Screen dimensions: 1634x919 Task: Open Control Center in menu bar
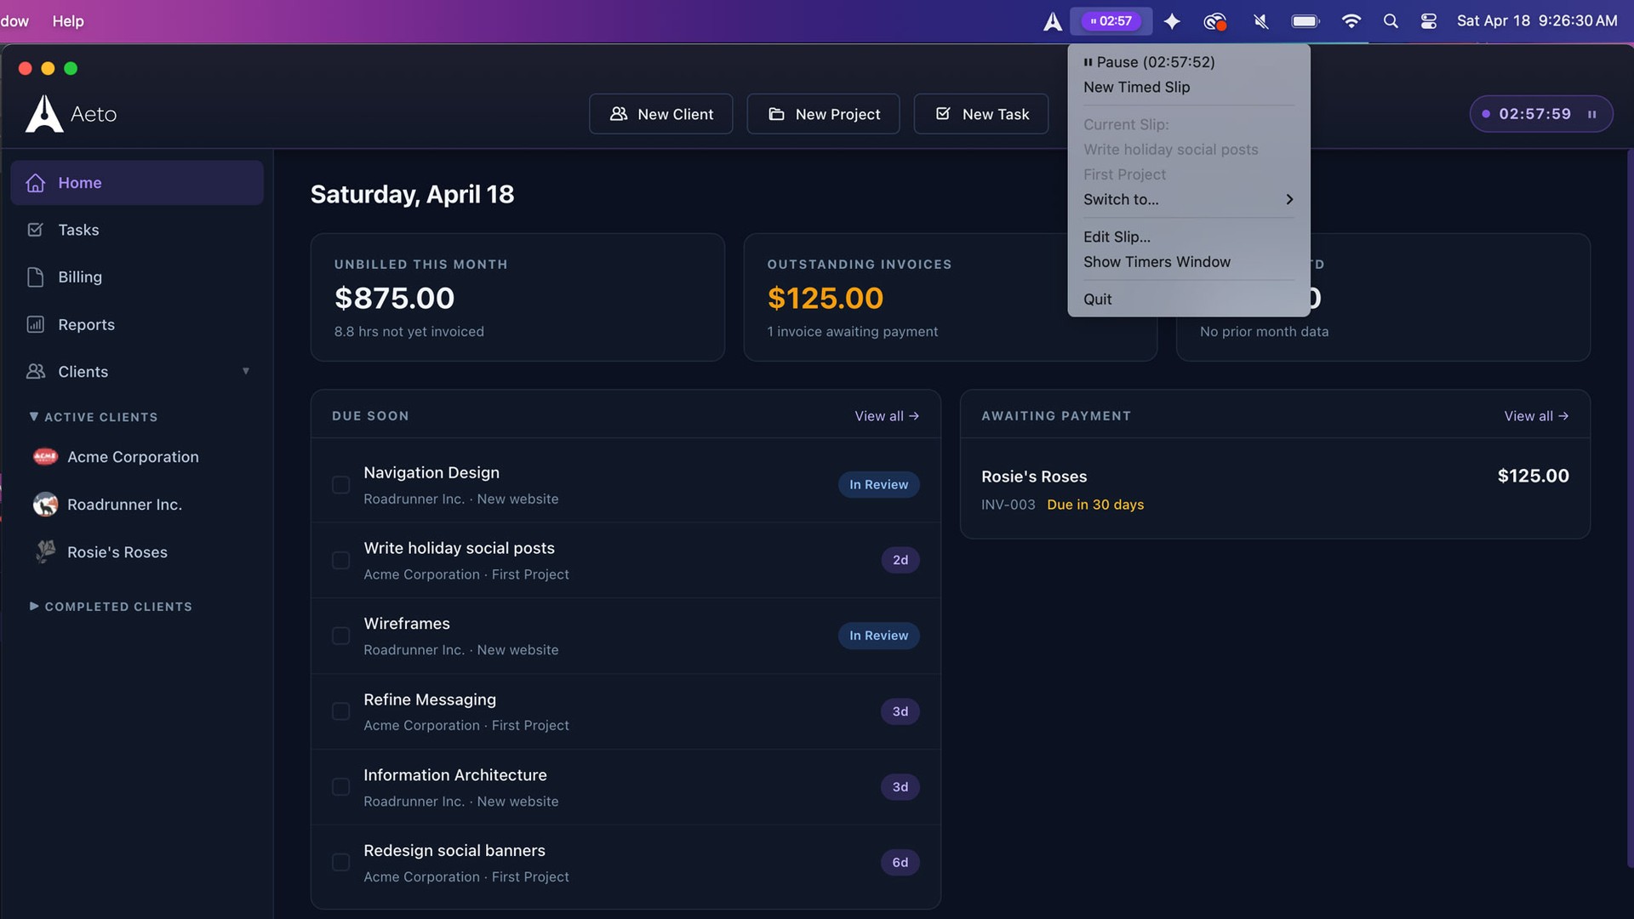[x=1429, y=21]
